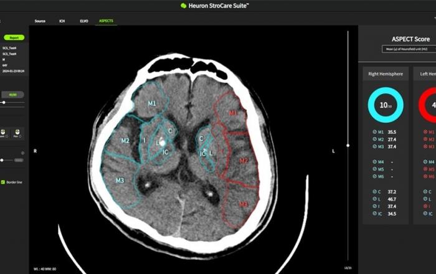The image size is (436, 274).
Task: Click the Right Hemisphere header
Action: tap(386, 74)
